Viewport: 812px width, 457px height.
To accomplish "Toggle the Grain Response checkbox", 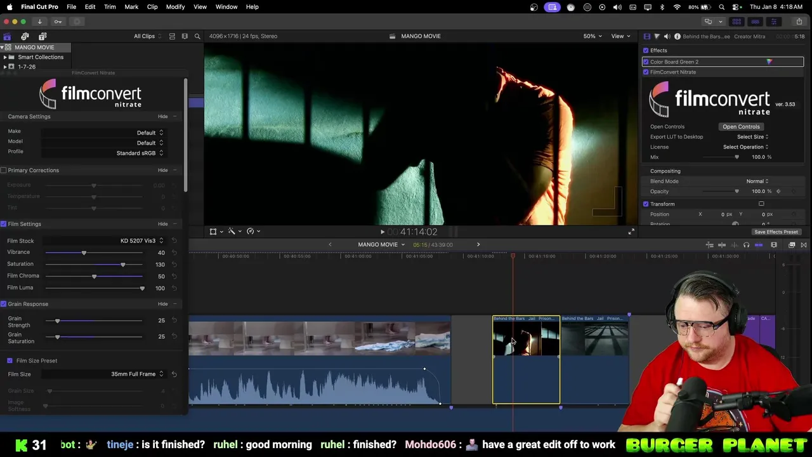I will (4, 304).
